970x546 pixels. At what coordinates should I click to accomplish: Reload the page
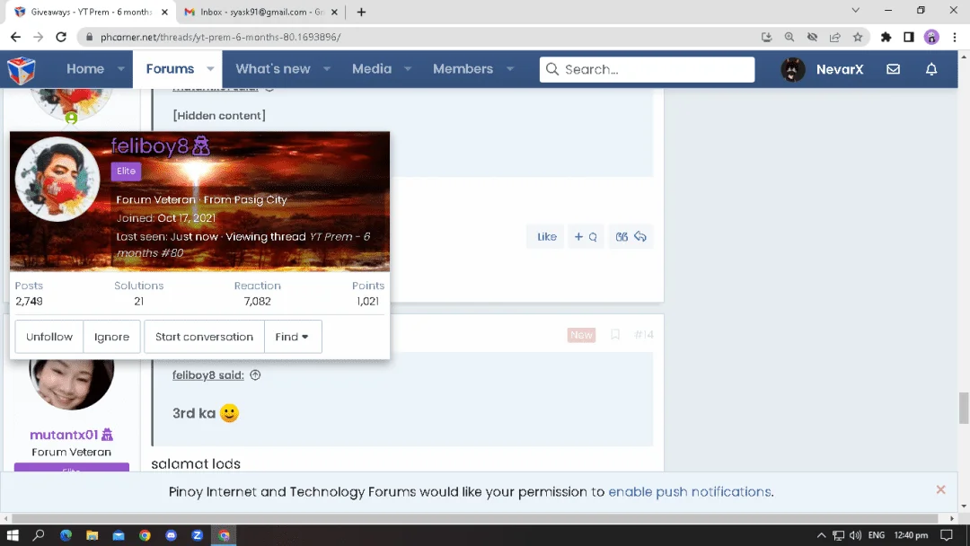click(x=61, y=37)
